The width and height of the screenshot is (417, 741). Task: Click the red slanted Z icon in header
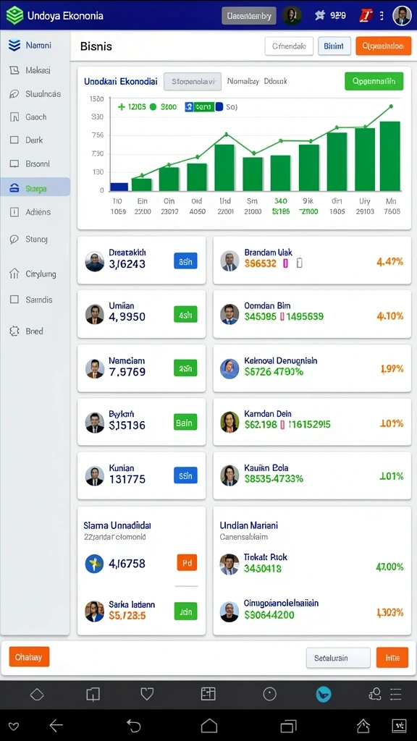(x=366, y=15)
